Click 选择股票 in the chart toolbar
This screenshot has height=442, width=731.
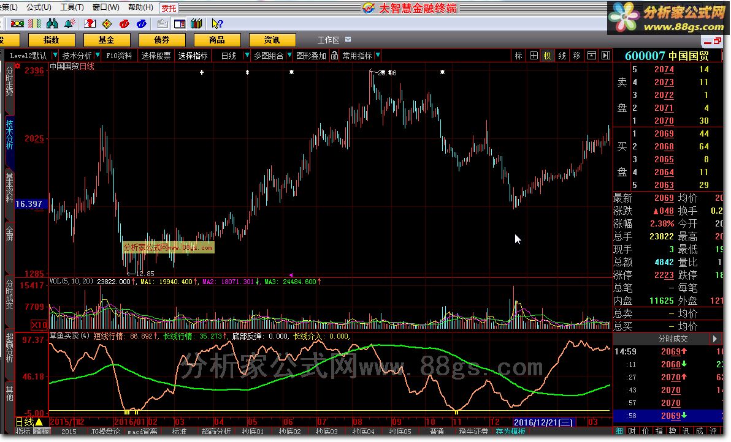click(x=156, y=56)
